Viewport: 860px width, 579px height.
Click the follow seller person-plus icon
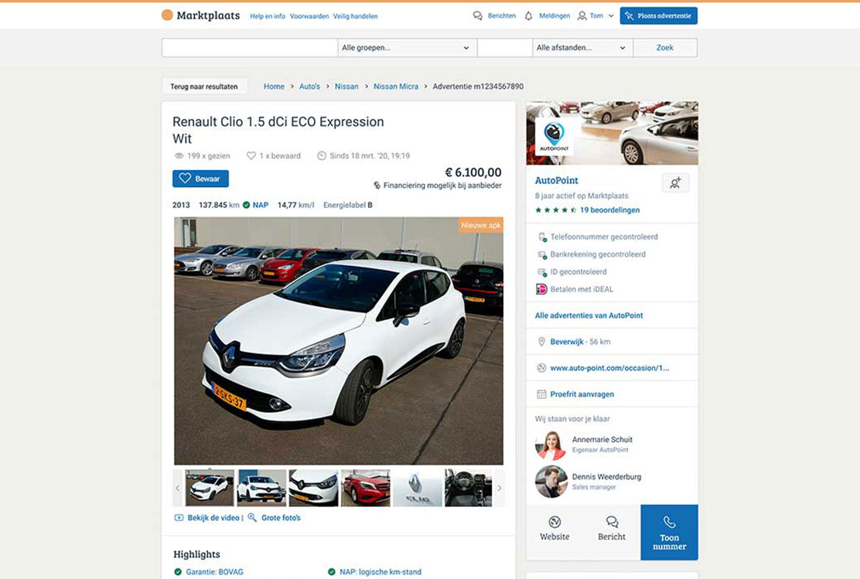(675, 183)
